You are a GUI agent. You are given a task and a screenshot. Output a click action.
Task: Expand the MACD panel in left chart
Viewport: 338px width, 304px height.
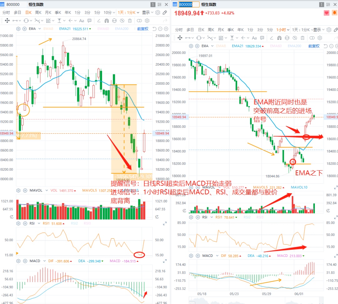(165, 261)
